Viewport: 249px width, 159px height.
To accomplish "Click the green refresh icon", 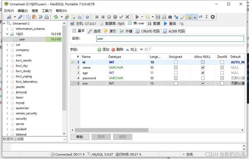I will coord(56,17).
